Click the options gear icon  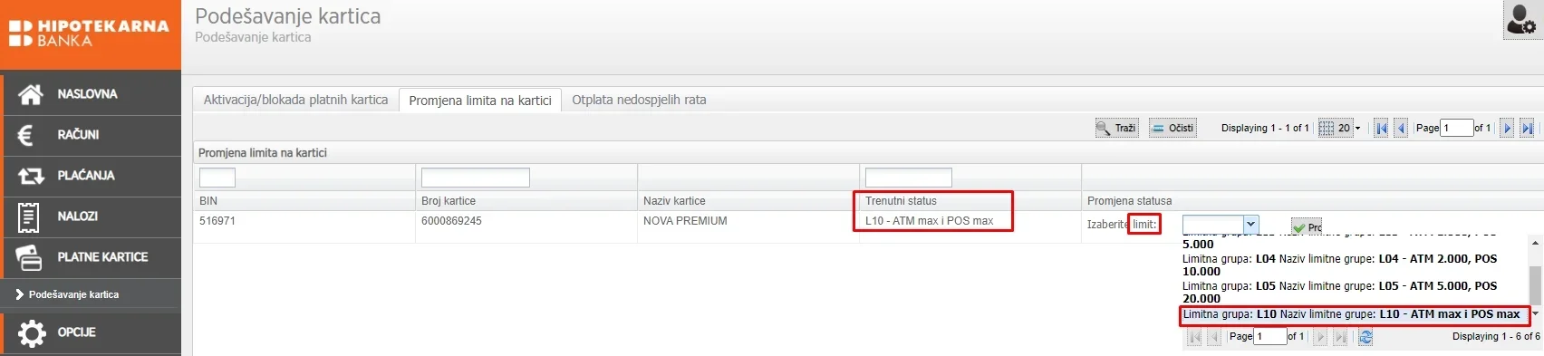32,333
